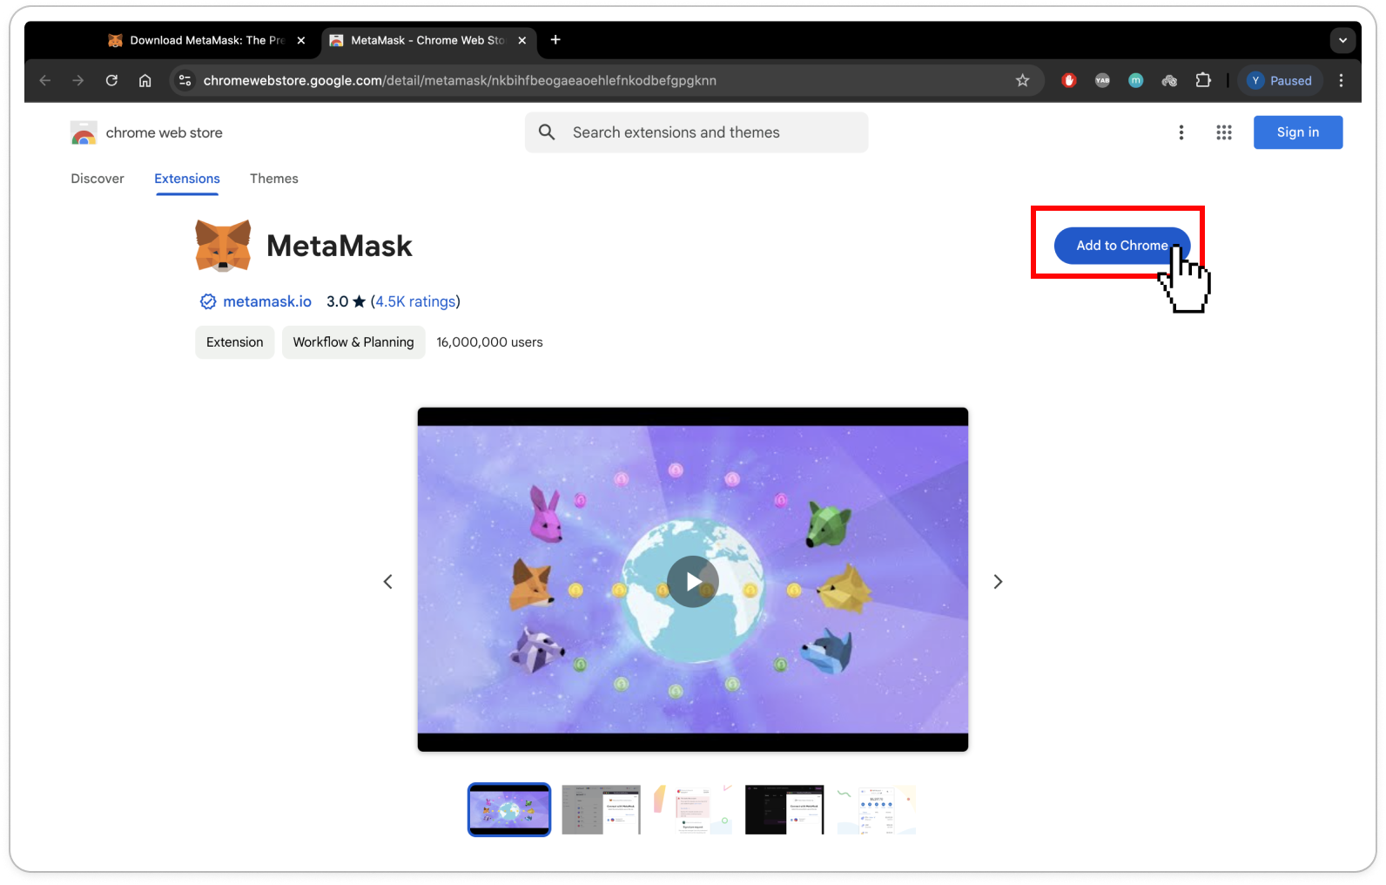The width and height of the screenshot is (1386, 885).
Task: Open the Google apps grid
Action: click(x=1224, y=132)
